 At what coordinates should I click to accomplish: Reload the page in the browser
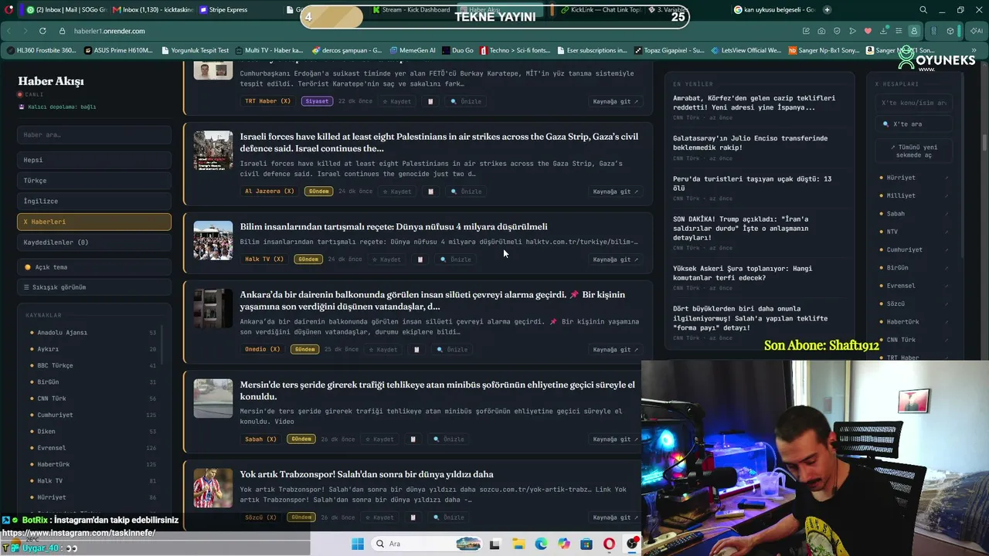click(42, 31)
